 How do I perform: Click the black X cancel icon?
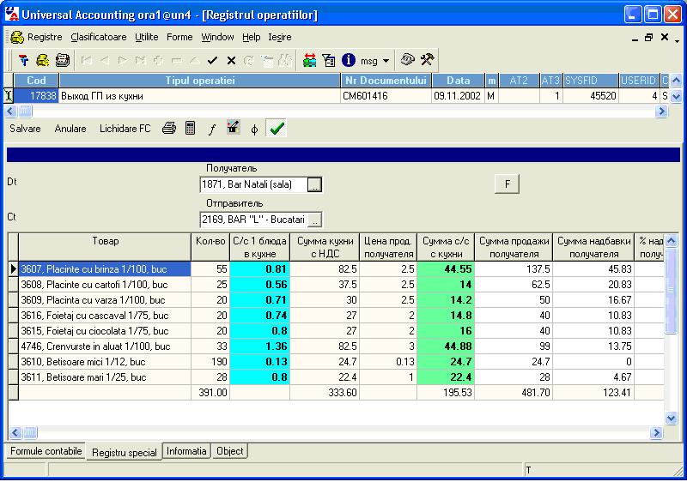tap(231, 60)
